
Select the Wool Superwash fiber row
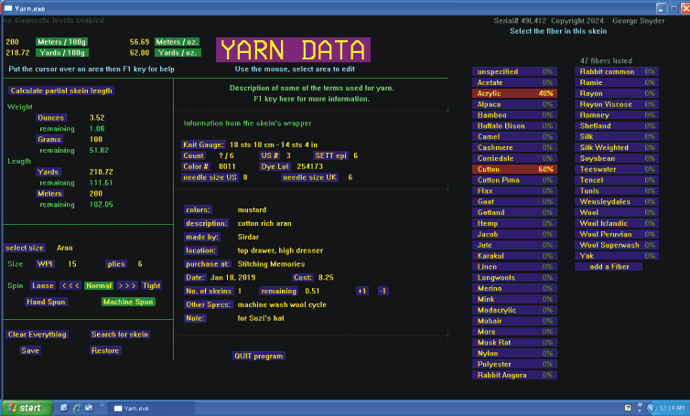pos(617,245)
